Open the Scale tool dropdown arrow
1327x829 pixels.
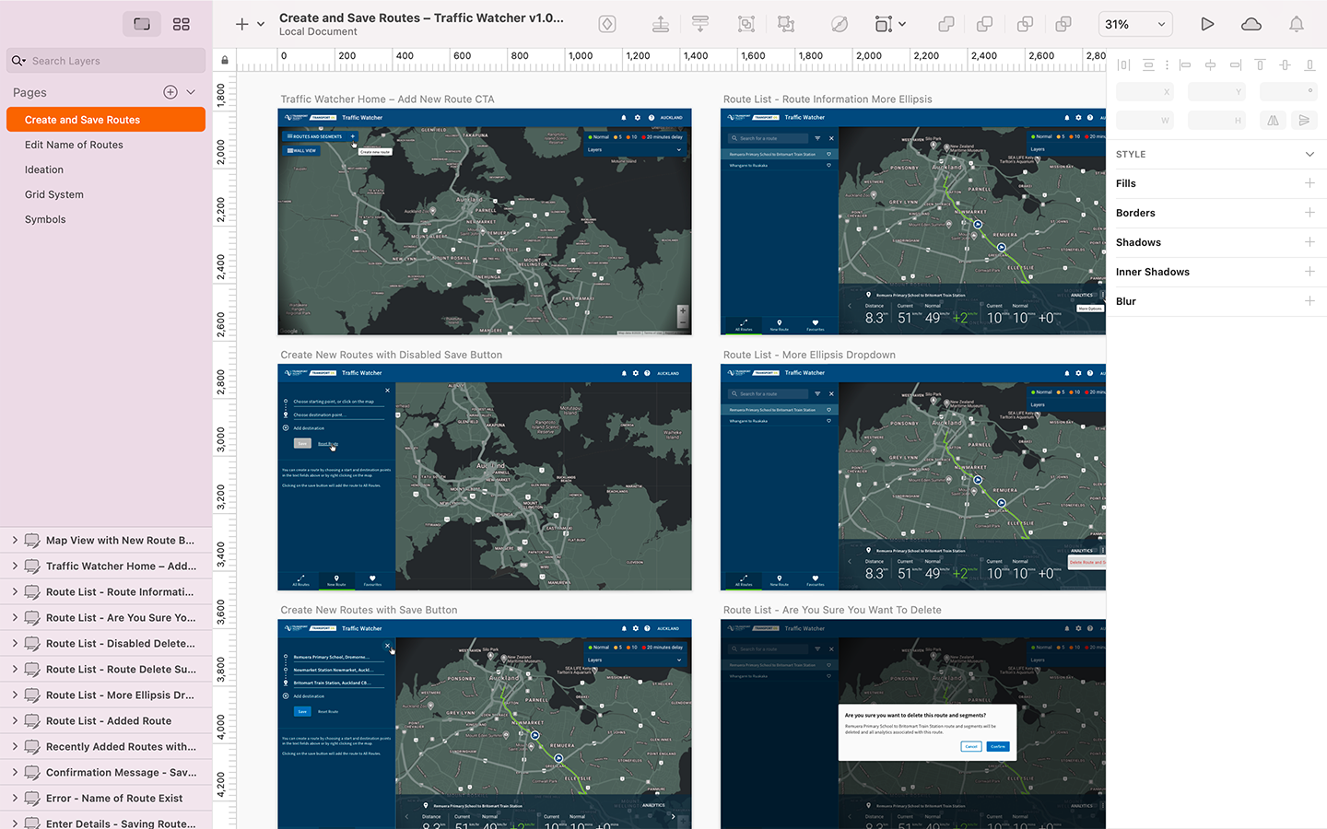pyautogui.click(x=902, y=25)
